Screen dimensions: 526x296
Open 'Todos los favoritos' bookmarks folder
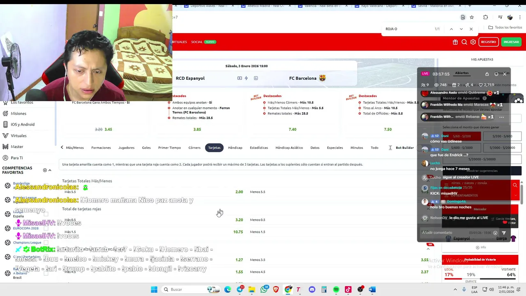(505, 28)
